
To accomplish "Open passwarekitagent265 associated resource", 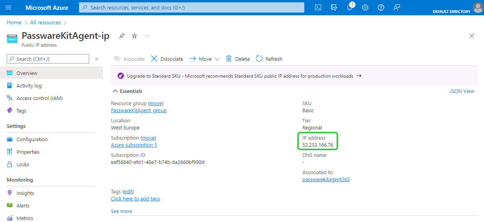I will coord(326,179).
